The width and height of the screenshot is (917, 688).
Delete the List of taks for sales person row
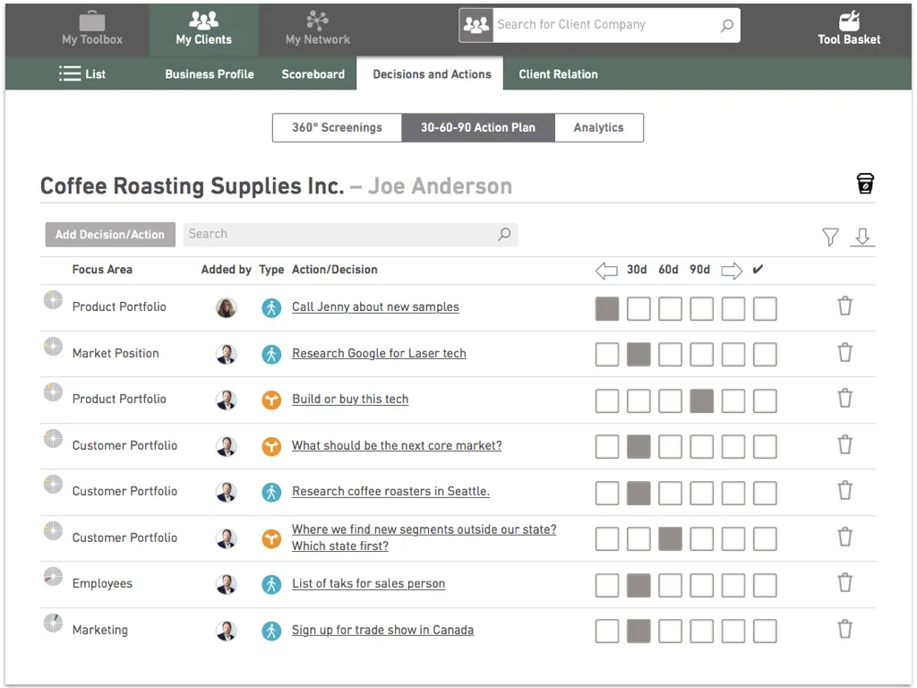tap(844, 582)
